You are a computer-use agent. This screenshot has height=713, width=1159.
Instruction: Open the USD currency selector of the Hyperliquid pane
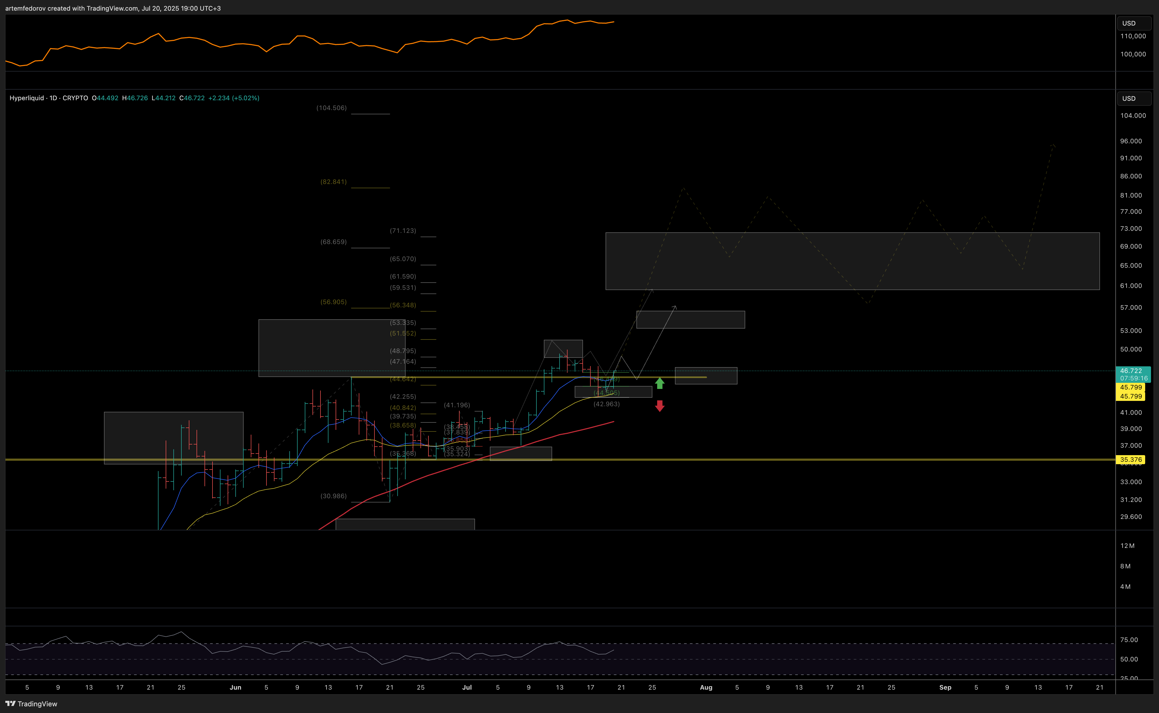point(1134,99)
